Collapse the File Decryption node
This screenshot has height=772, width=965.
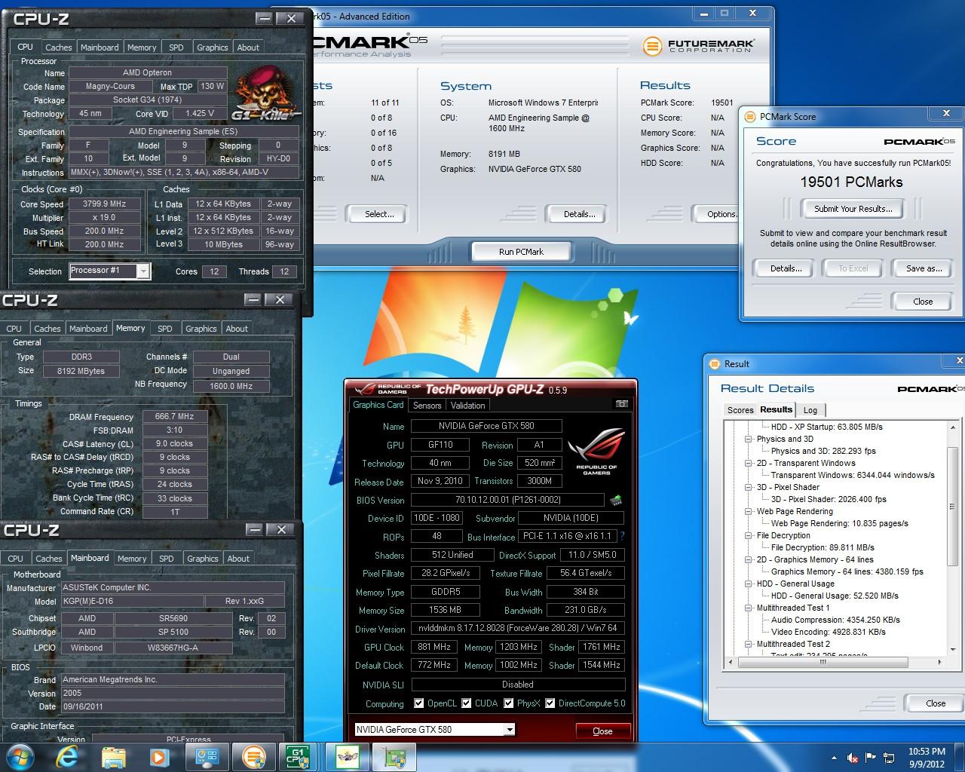click(x=749, y=535)
